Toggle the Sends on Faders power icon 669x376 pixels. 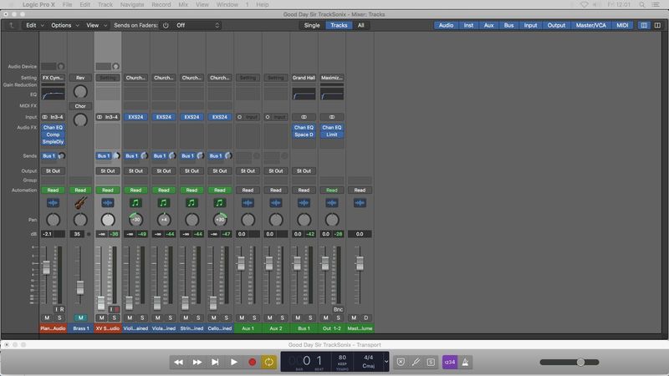(x=166, y=25)
